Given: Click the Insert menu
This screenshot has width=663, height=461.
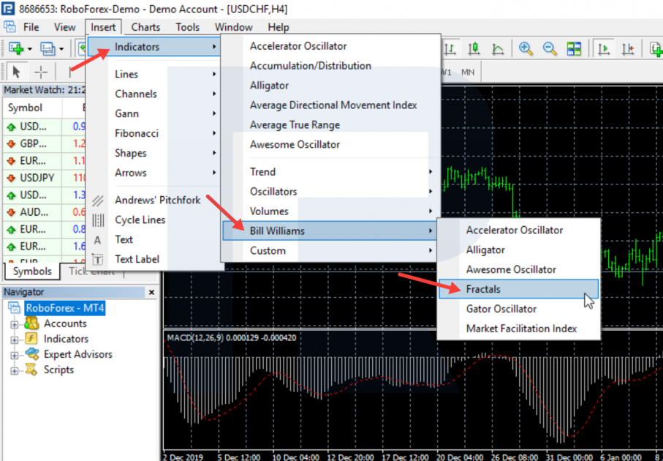Looking at the screenshot, I should pyautogui.click(x=103, y=28).
